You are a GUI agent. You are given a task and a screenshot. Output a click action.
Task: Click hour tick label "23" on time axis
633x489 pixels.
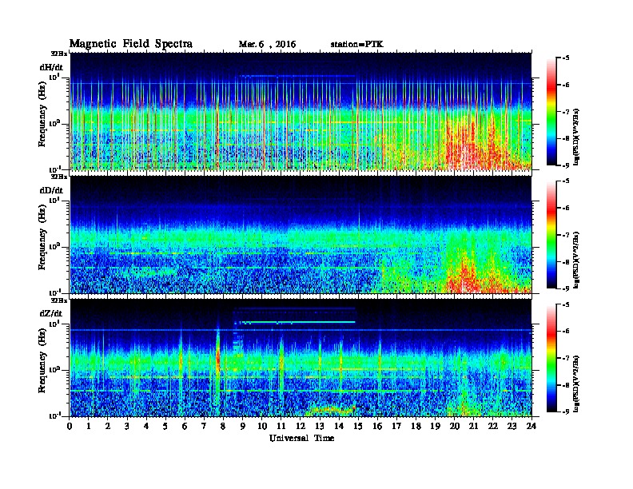pos(512,427)
